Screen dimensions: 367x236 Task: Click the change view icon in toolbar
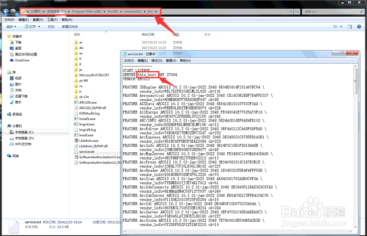(x=335, y=27)
